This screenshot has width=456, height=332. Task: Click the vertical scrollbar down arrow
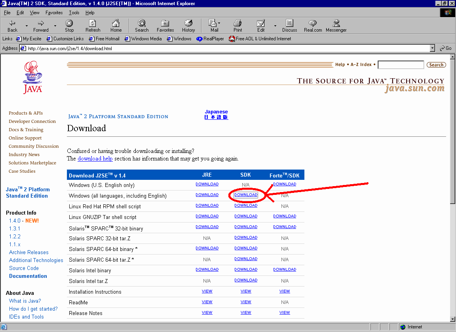point(452,319)
